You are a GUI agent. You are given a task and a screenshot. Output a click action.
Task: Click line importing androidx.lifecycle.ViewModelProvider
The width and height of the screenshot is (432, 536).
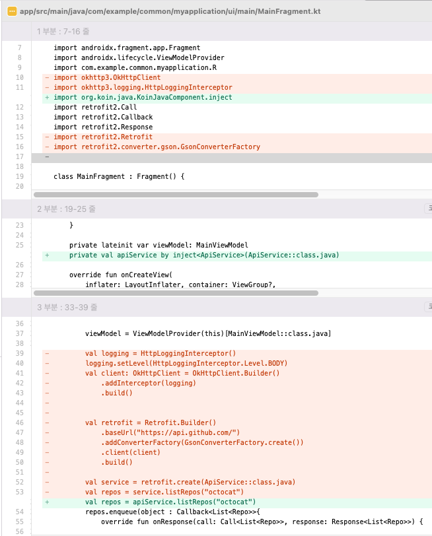pos(139,58)
